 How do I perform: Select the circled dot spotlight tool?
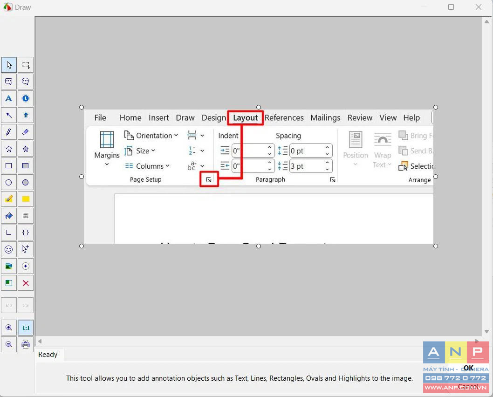pyautogui.click(x=26, y=266)
